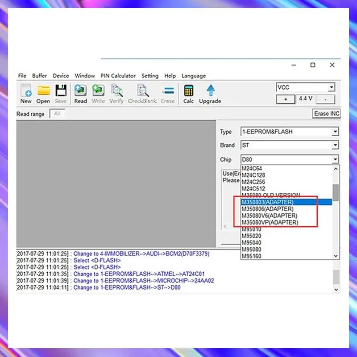The height and width of the screenshot is (357, 357).
Task: Click log entry changing to ST D80
Action: [x=99, y=287]
